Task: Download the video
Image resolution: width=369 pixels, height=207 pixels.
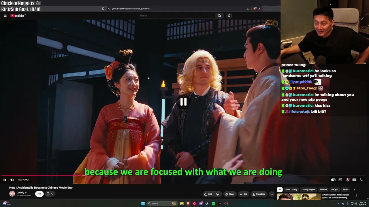Action: tap(259, 194)
